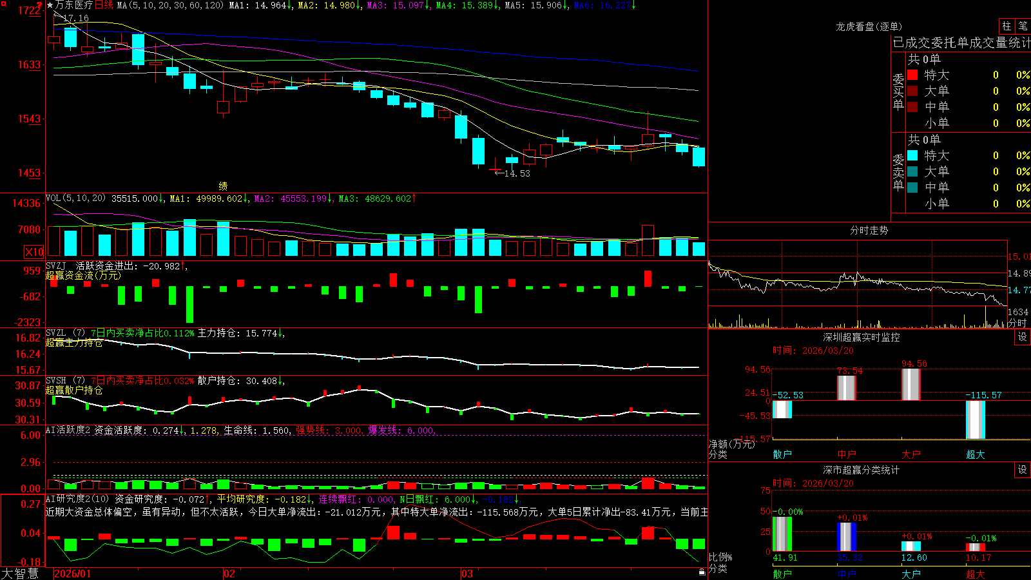Click the 大智慧 logo at bottom left

[20, 573]
